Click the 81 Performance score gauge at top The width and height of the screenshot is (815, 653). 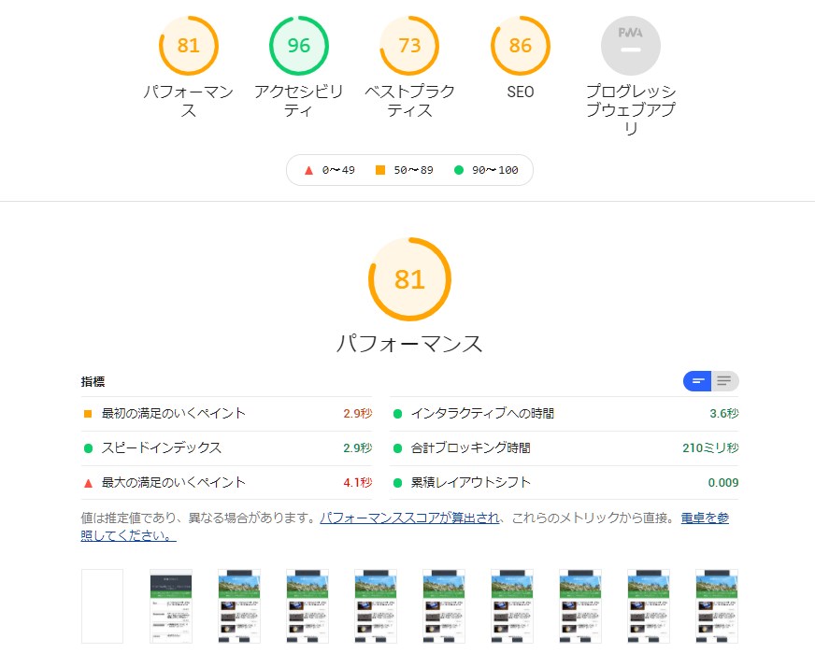point(188,46)
